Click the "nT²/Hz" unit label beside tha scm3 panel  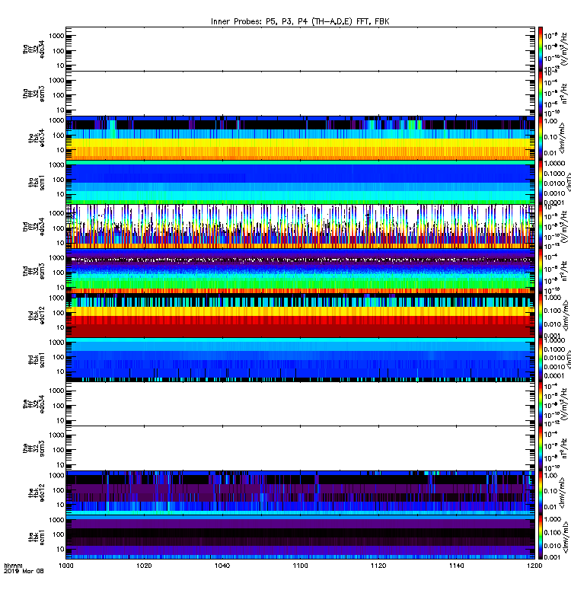[x=565, y=94]
